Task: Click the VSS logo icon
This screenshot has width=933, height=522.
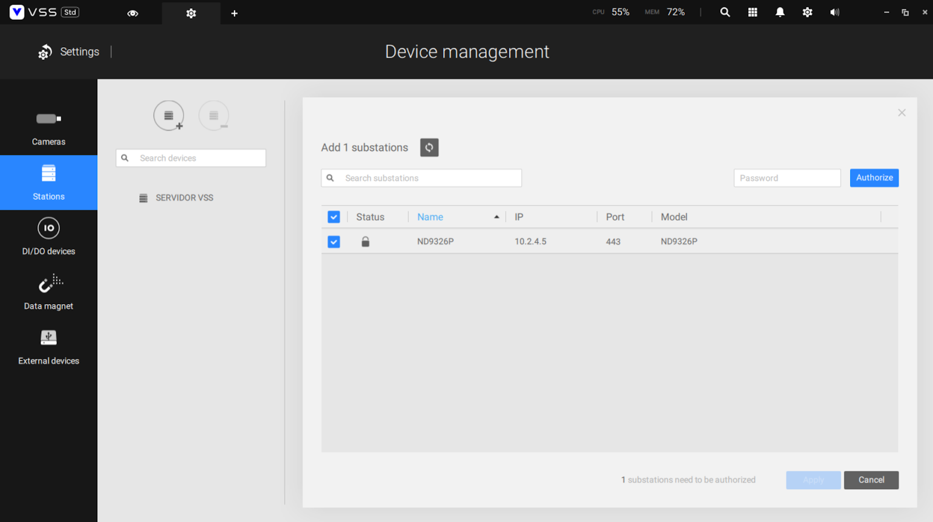Action: (17, 12)
